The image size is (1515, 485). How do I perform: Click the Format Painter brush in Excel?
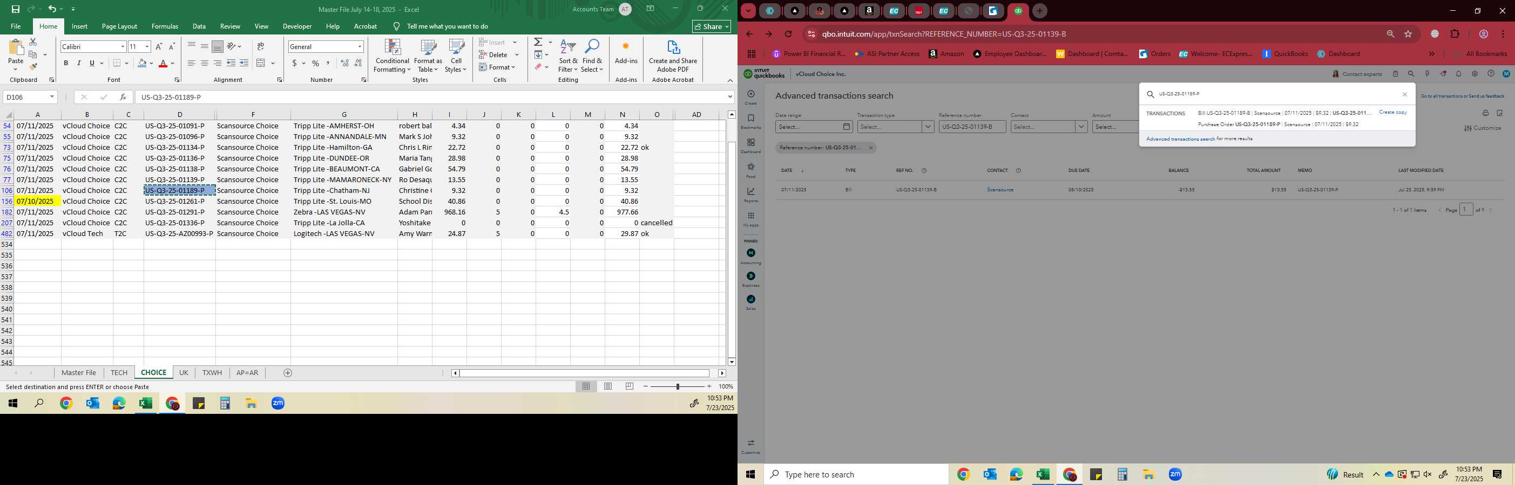tap(33, 67)
